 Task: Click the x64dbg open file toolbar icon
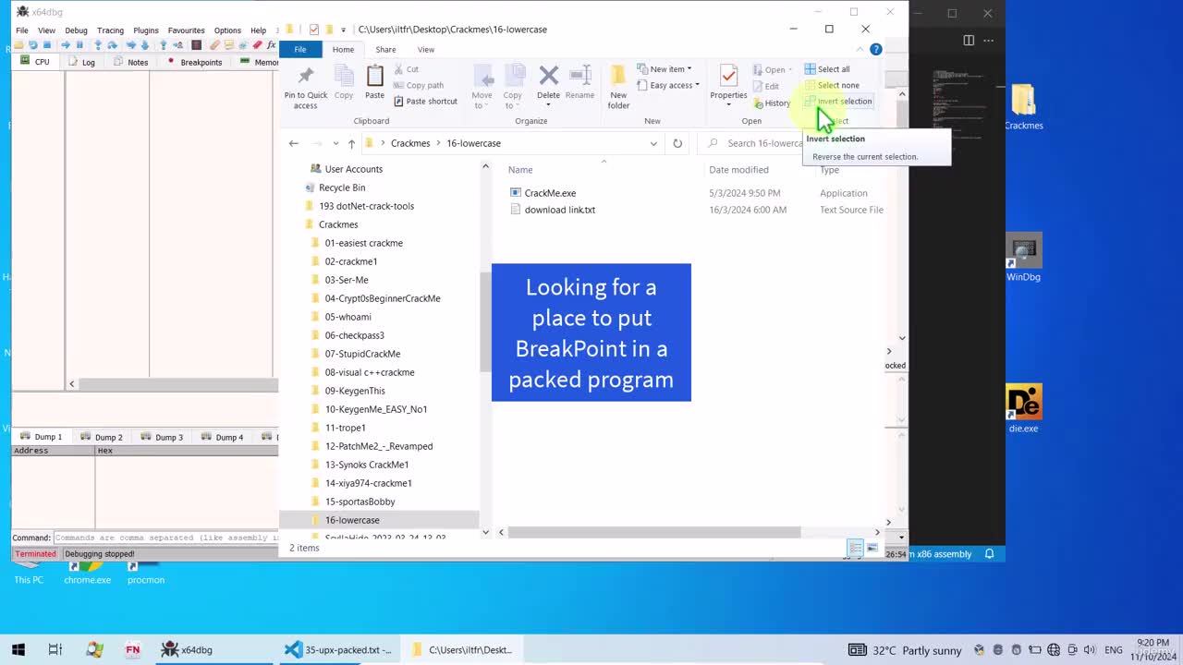(19, 45)
